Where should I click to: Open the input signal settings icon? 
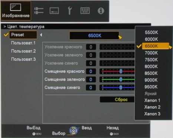pyautogui.click(x=39, y=11)
